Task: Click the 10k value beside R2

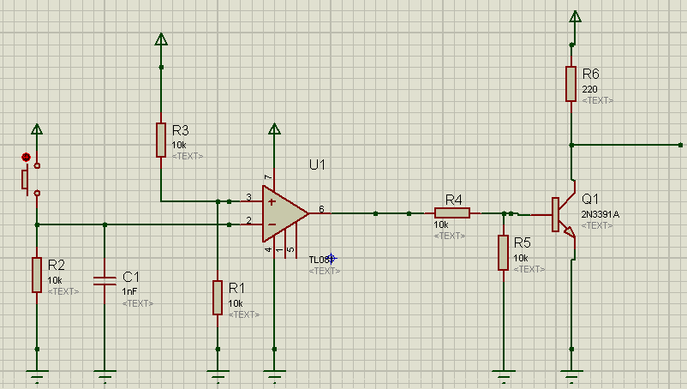Action: click(55, 281)
